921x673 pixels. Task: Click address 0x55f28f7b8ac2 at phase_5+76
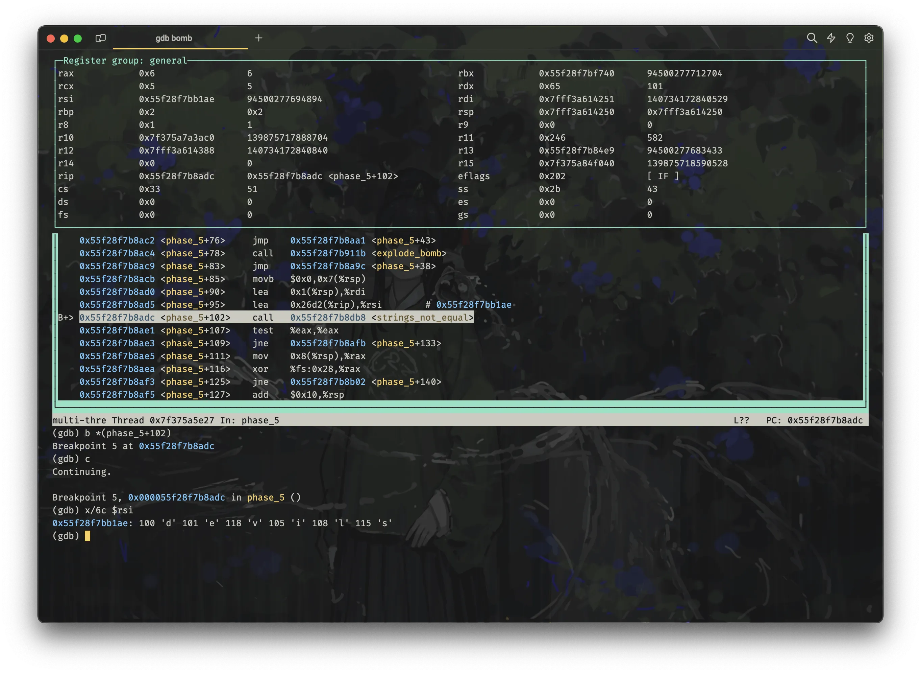click(117, 240)
